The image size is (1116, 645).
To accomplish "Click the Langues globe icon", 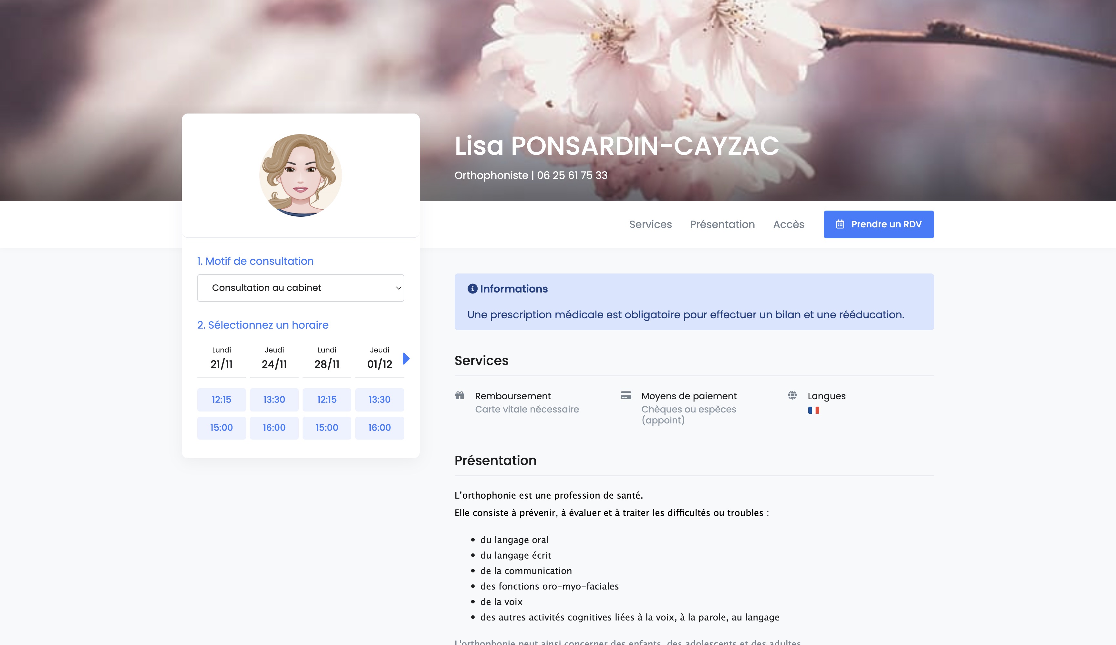I will tap(792, 395).
